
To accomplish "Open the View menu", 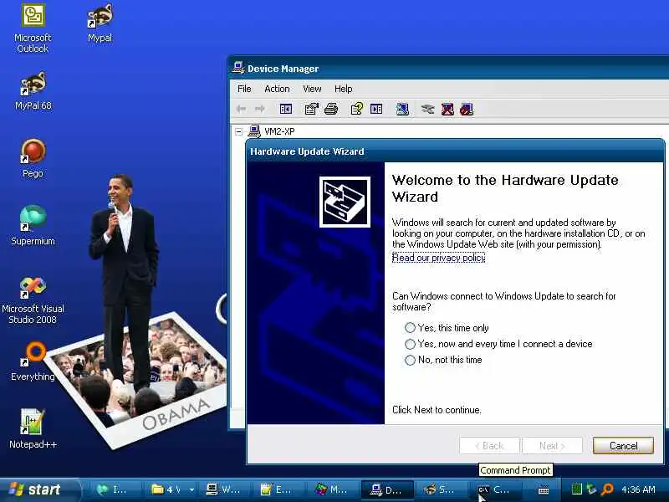I will click(312, 89).
